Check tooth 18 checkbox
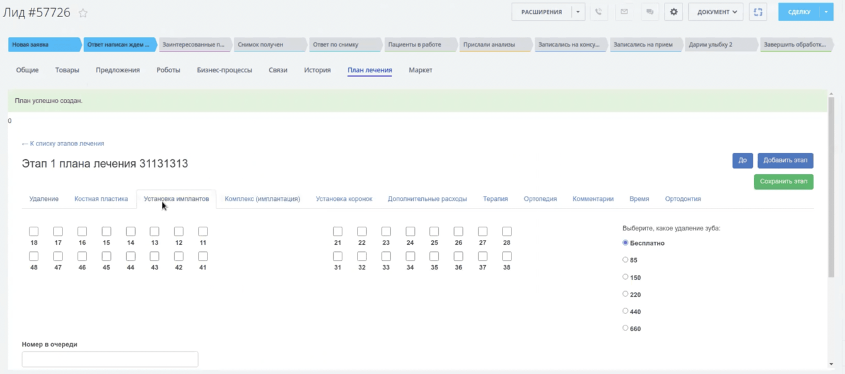 [34, 232]
